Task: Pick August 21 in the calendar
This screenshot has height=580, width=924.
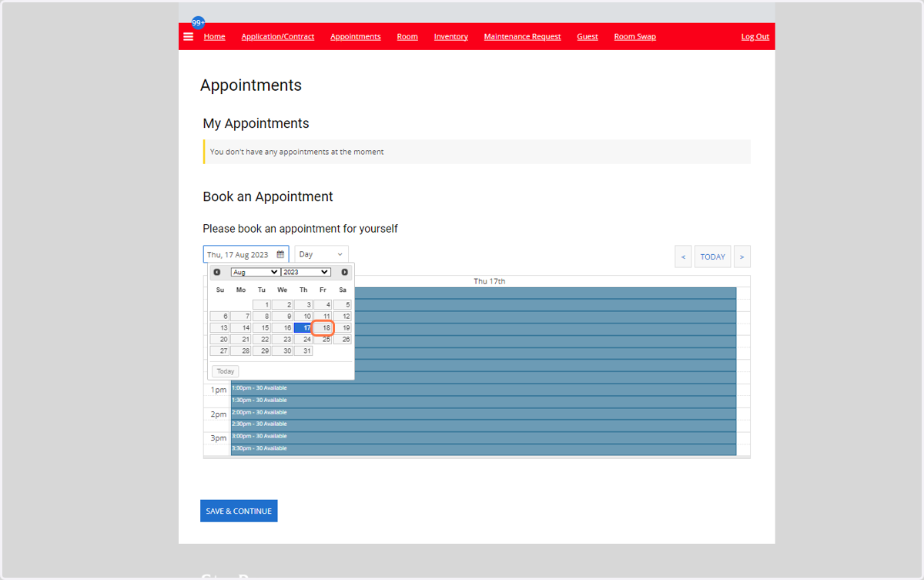Action: [241, 339]
